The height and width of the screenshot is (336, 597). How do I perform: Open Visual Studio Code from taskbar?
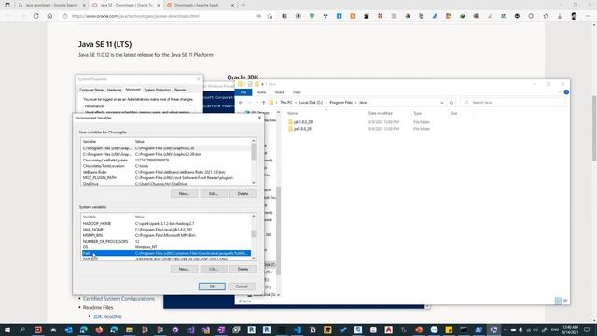(x=297, y=329)
